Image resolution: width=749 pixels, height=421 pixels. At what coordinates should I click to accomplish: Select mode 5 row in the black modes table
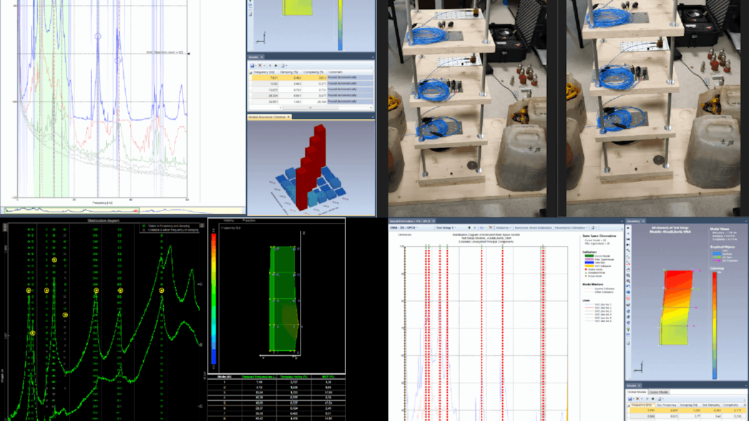276,403
